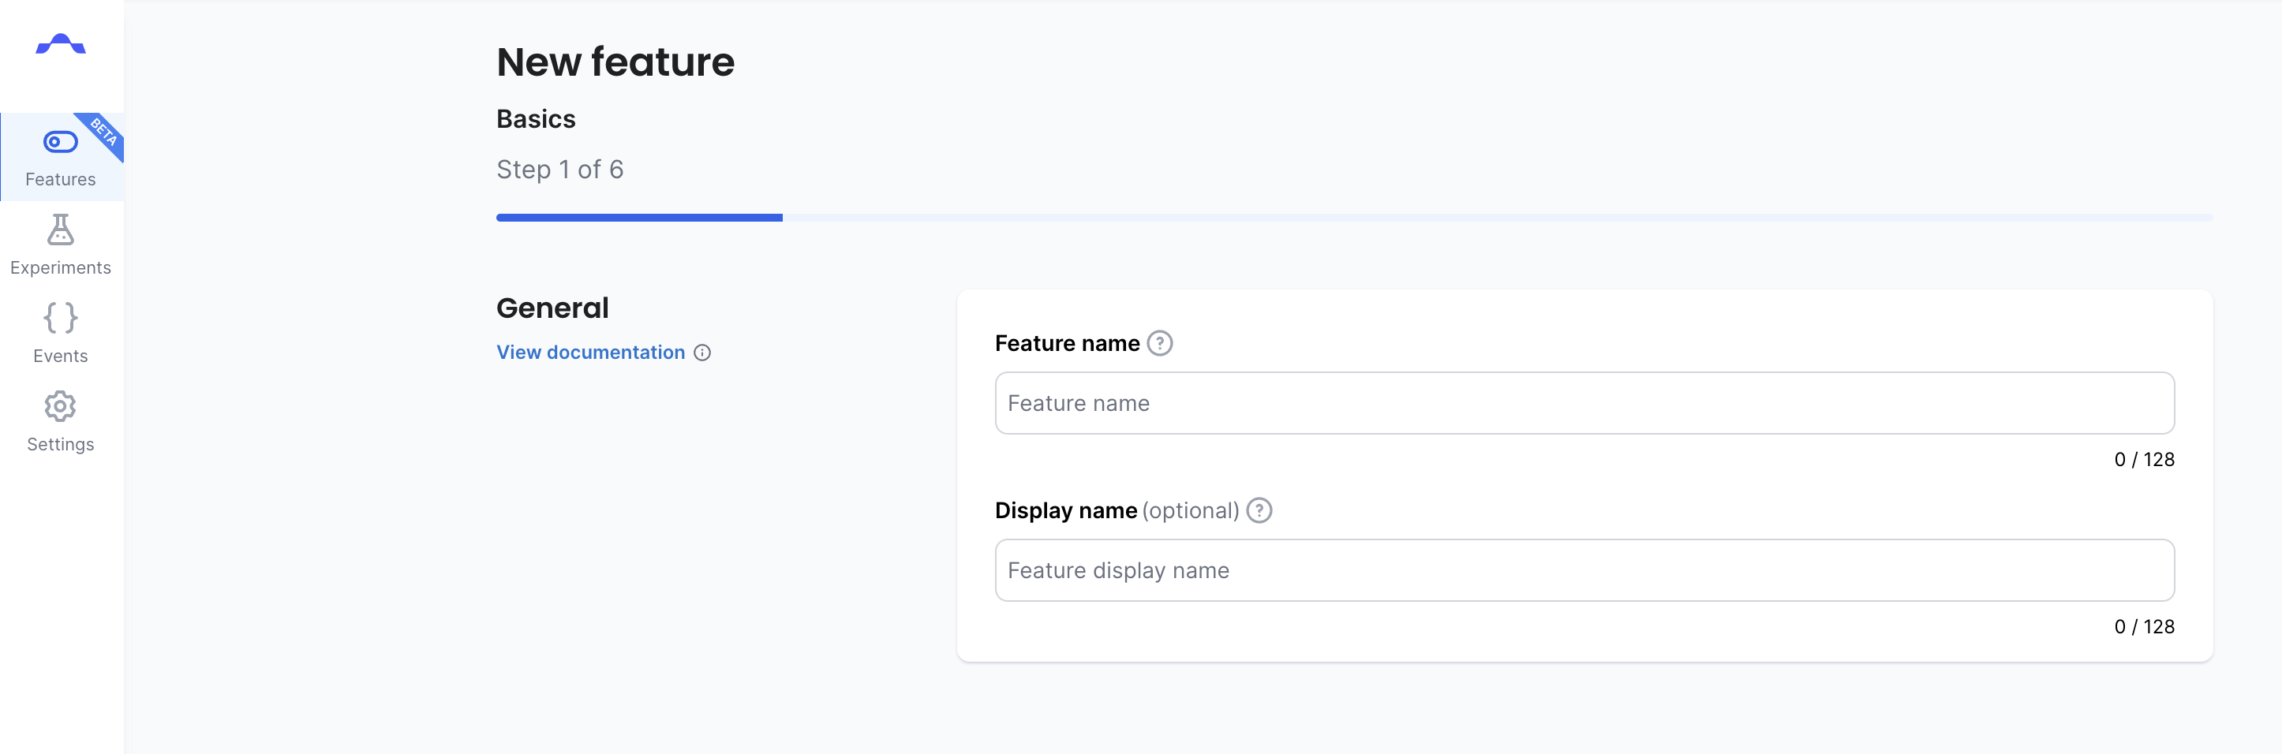Select the General section heading
The height and width of the screenshot is (754, 2282).
pos(552,307)
